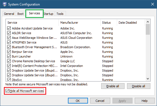Sort by the Service column header
This screenshot has height=106, width=157.
point(32,23)
